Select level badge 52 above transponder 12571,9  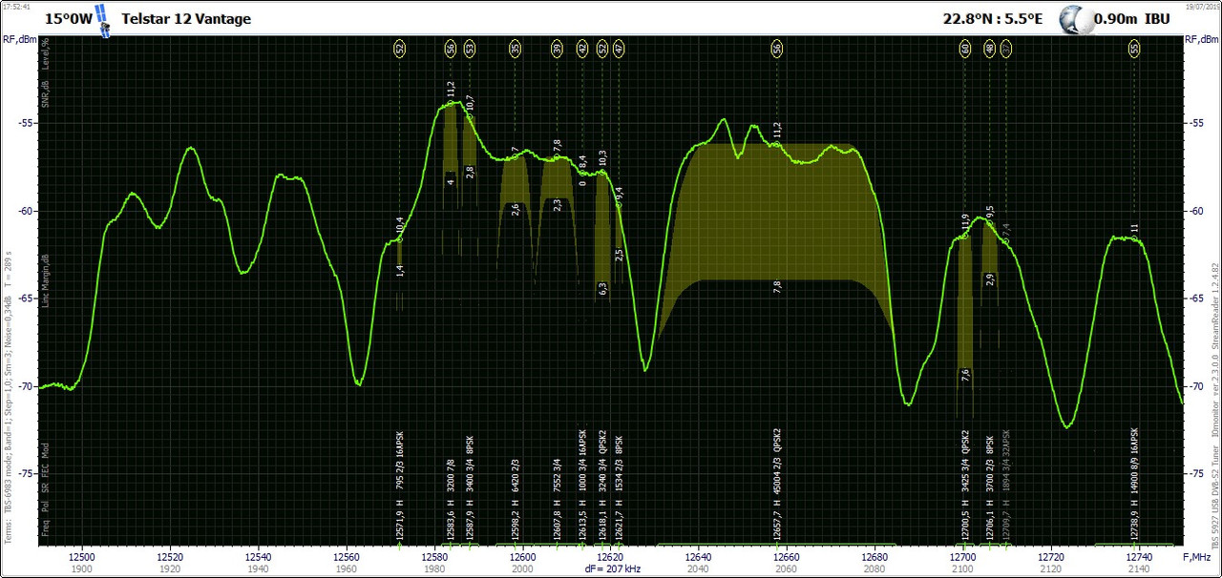pyautogui.click(x=400, y=48)
